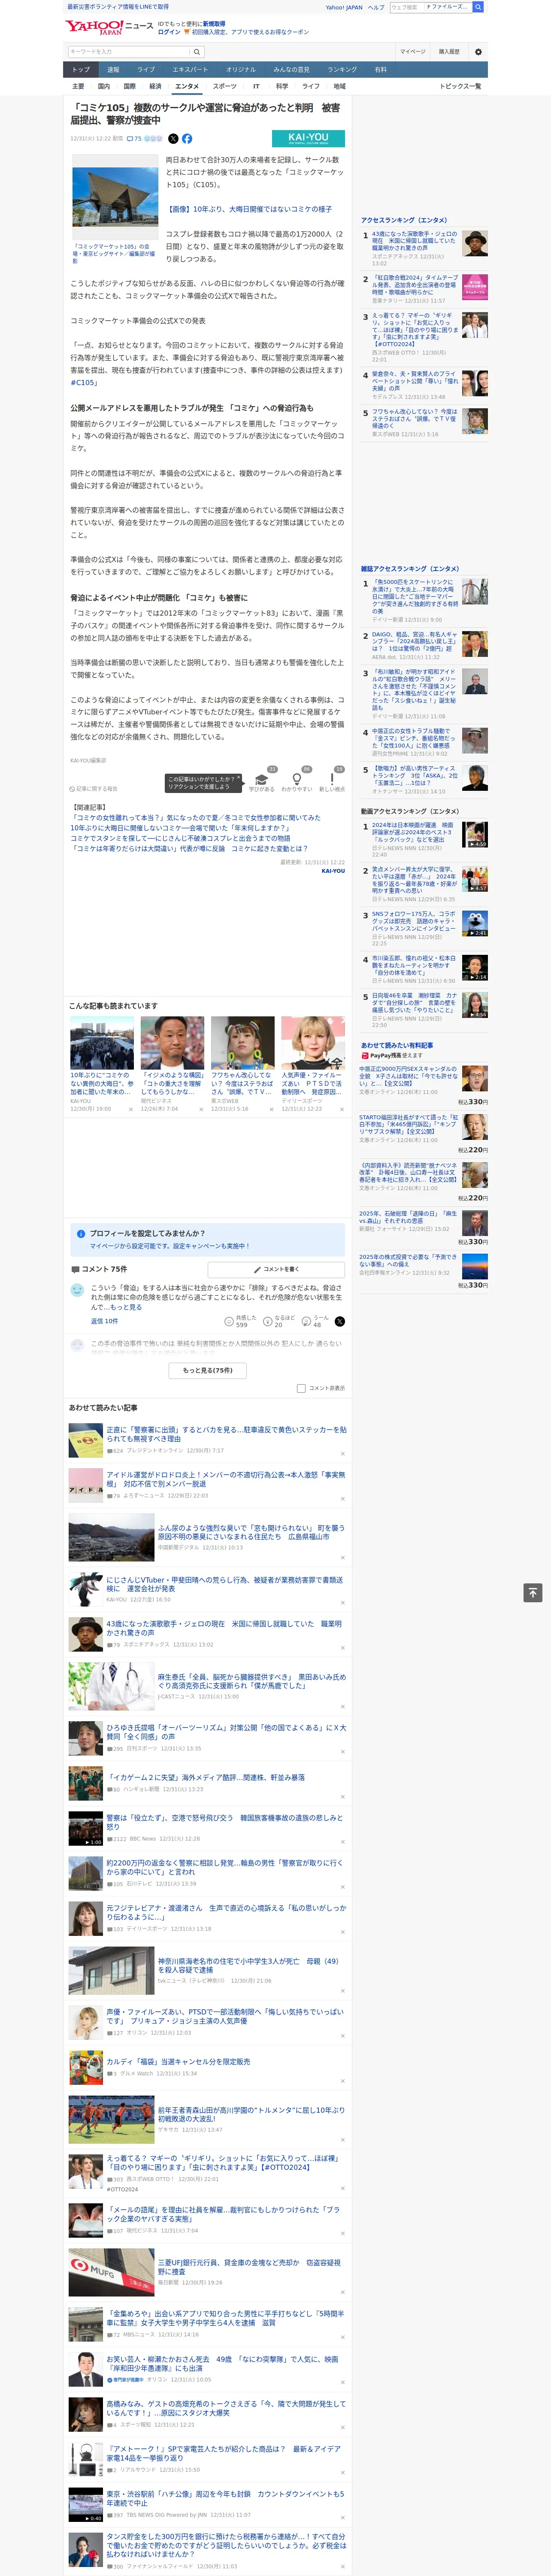Screen dimensions: 551x2576
Task: Click the 記事に関する報告 report icon link
Action: 93,789
